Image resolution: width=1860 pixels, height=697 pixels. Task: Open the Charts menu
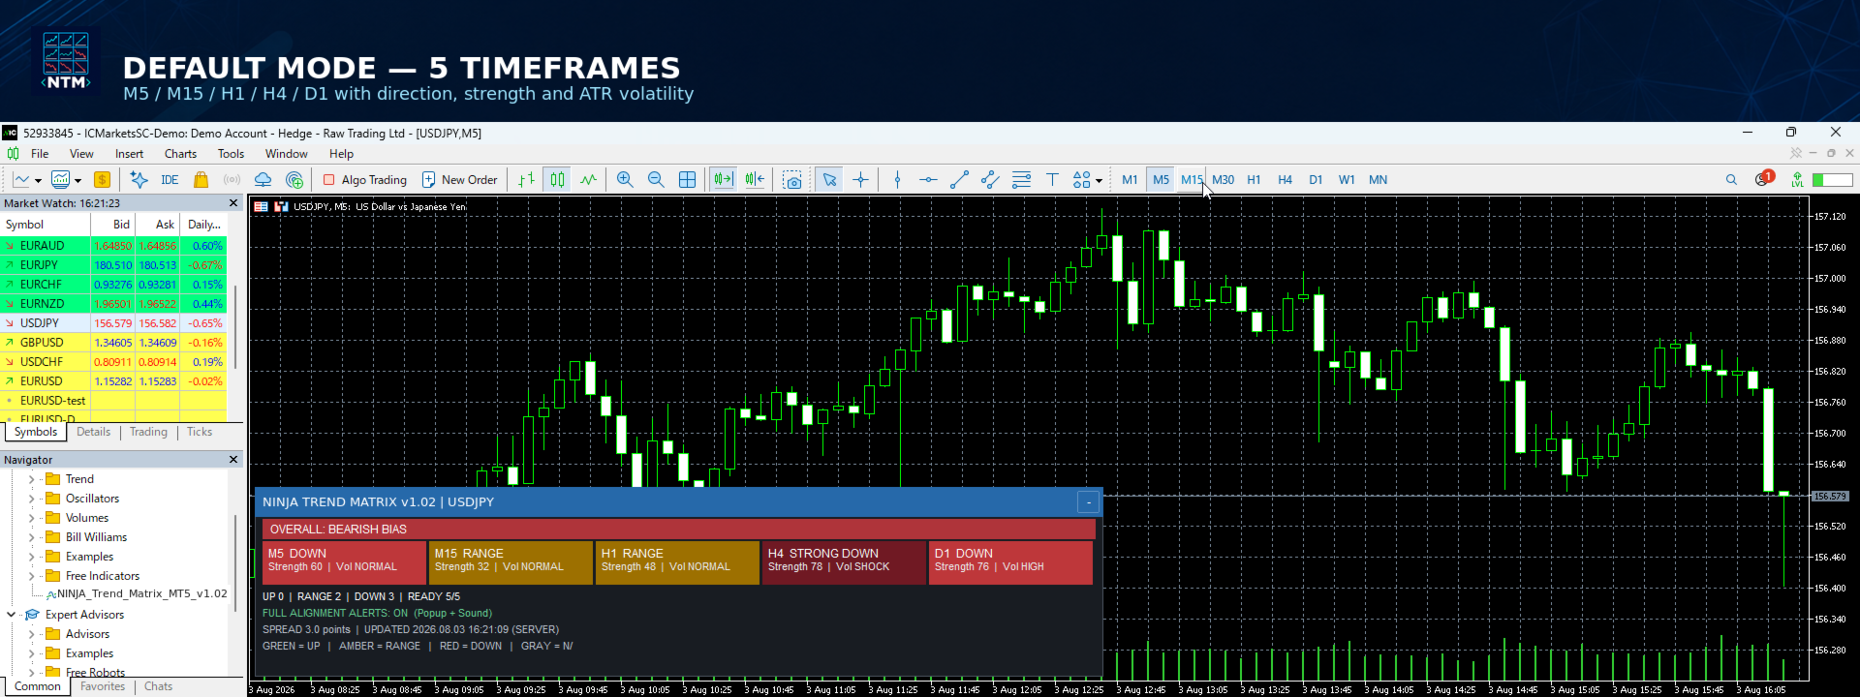pyautogui.click(x=180, y=154)
